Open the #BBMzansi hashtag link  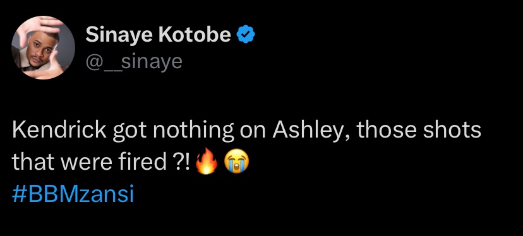coord(73,194)
